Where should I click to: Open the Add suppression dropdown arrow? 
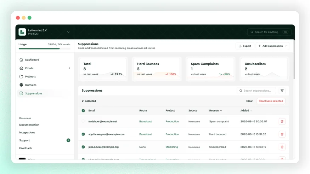click(x=286, y=46)
